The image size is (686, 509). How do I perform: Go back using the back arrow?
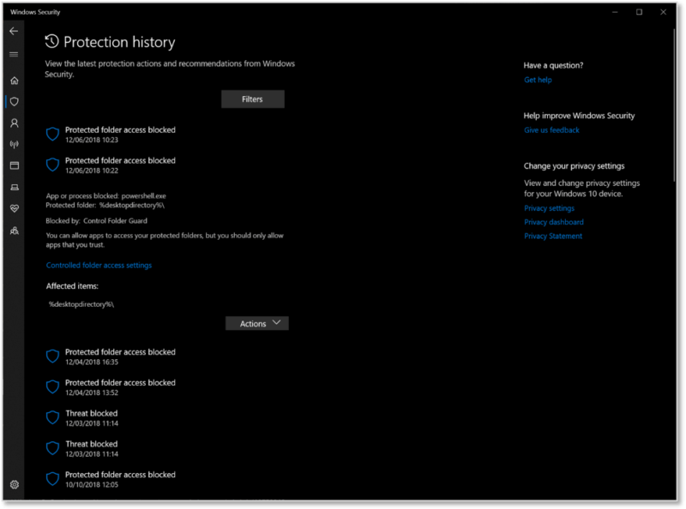[x=14, y=31]
